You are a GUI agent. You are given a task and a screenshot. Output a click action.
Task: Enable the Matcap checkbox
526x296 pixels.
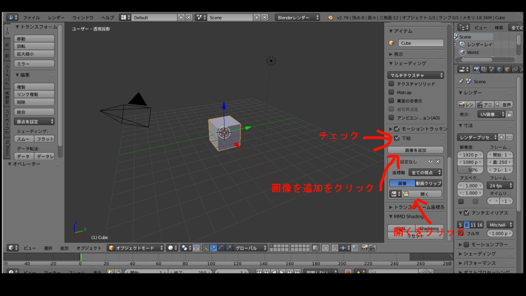[x=391, y=92]
